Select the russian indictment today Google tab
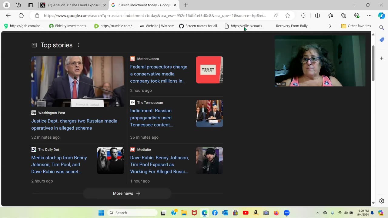The width and height of the screenshot is (388, 218). pyautogui.click(x=141, y=5)
